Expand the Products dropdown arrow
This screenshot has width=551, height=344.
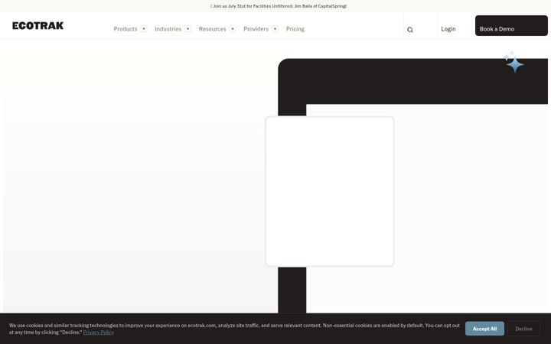[x=144, y=29]
